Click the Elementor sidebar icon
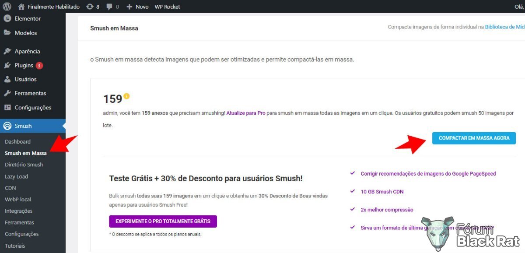Screen dimensions: 525x253 (x=7, y=18)
